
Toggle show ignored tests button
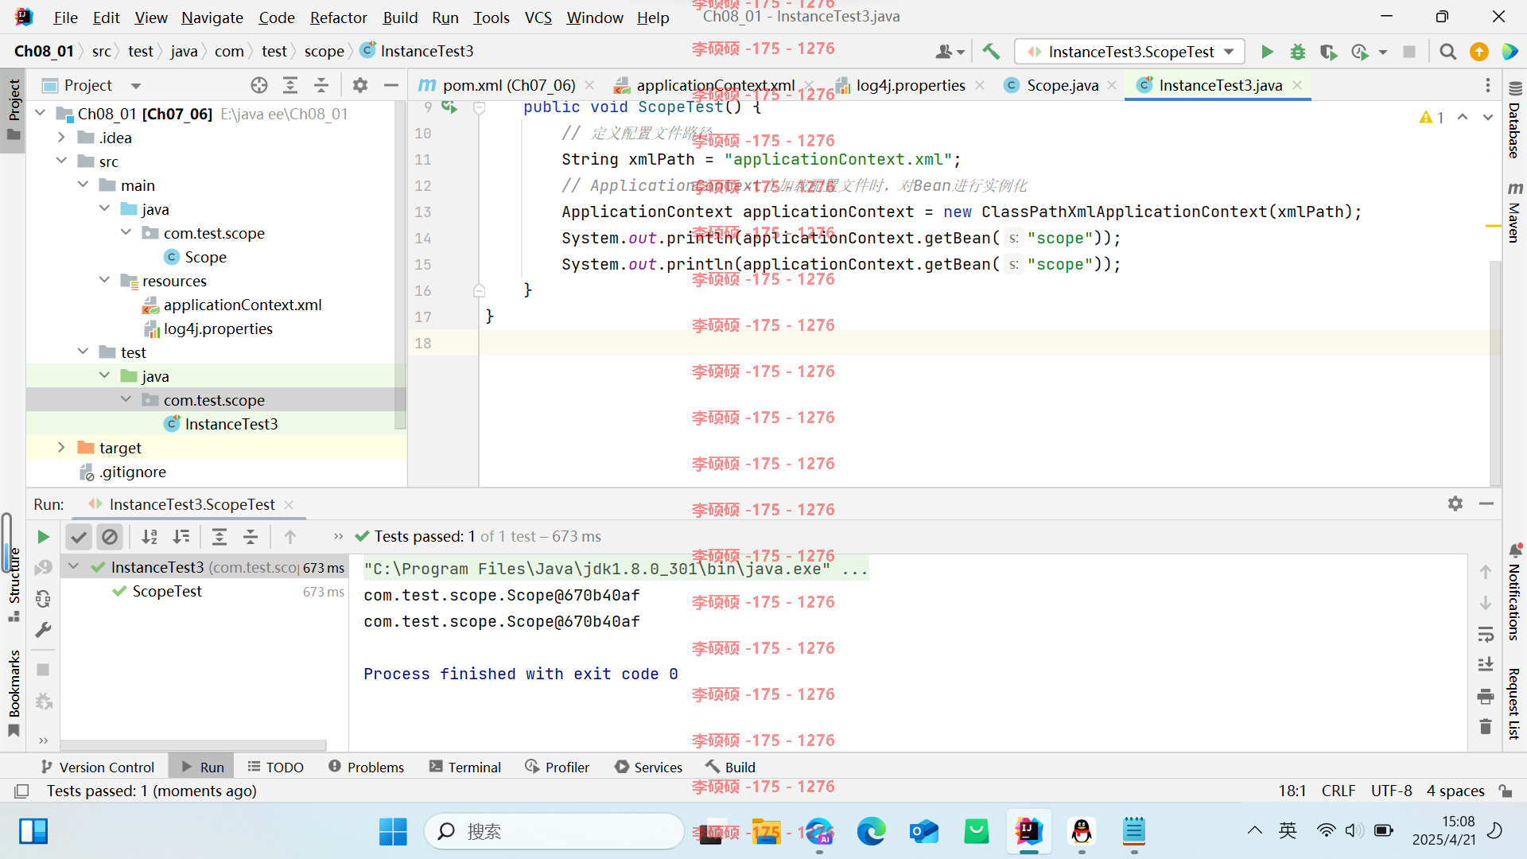tap(110, 537)
